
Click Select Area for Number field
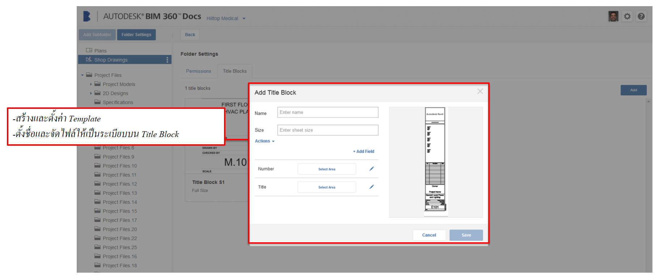(327, 169)
